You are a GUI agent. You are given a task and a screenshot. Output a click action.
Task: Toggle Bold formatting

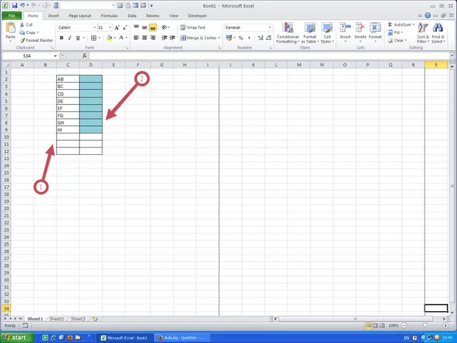(x=61, y=38)
